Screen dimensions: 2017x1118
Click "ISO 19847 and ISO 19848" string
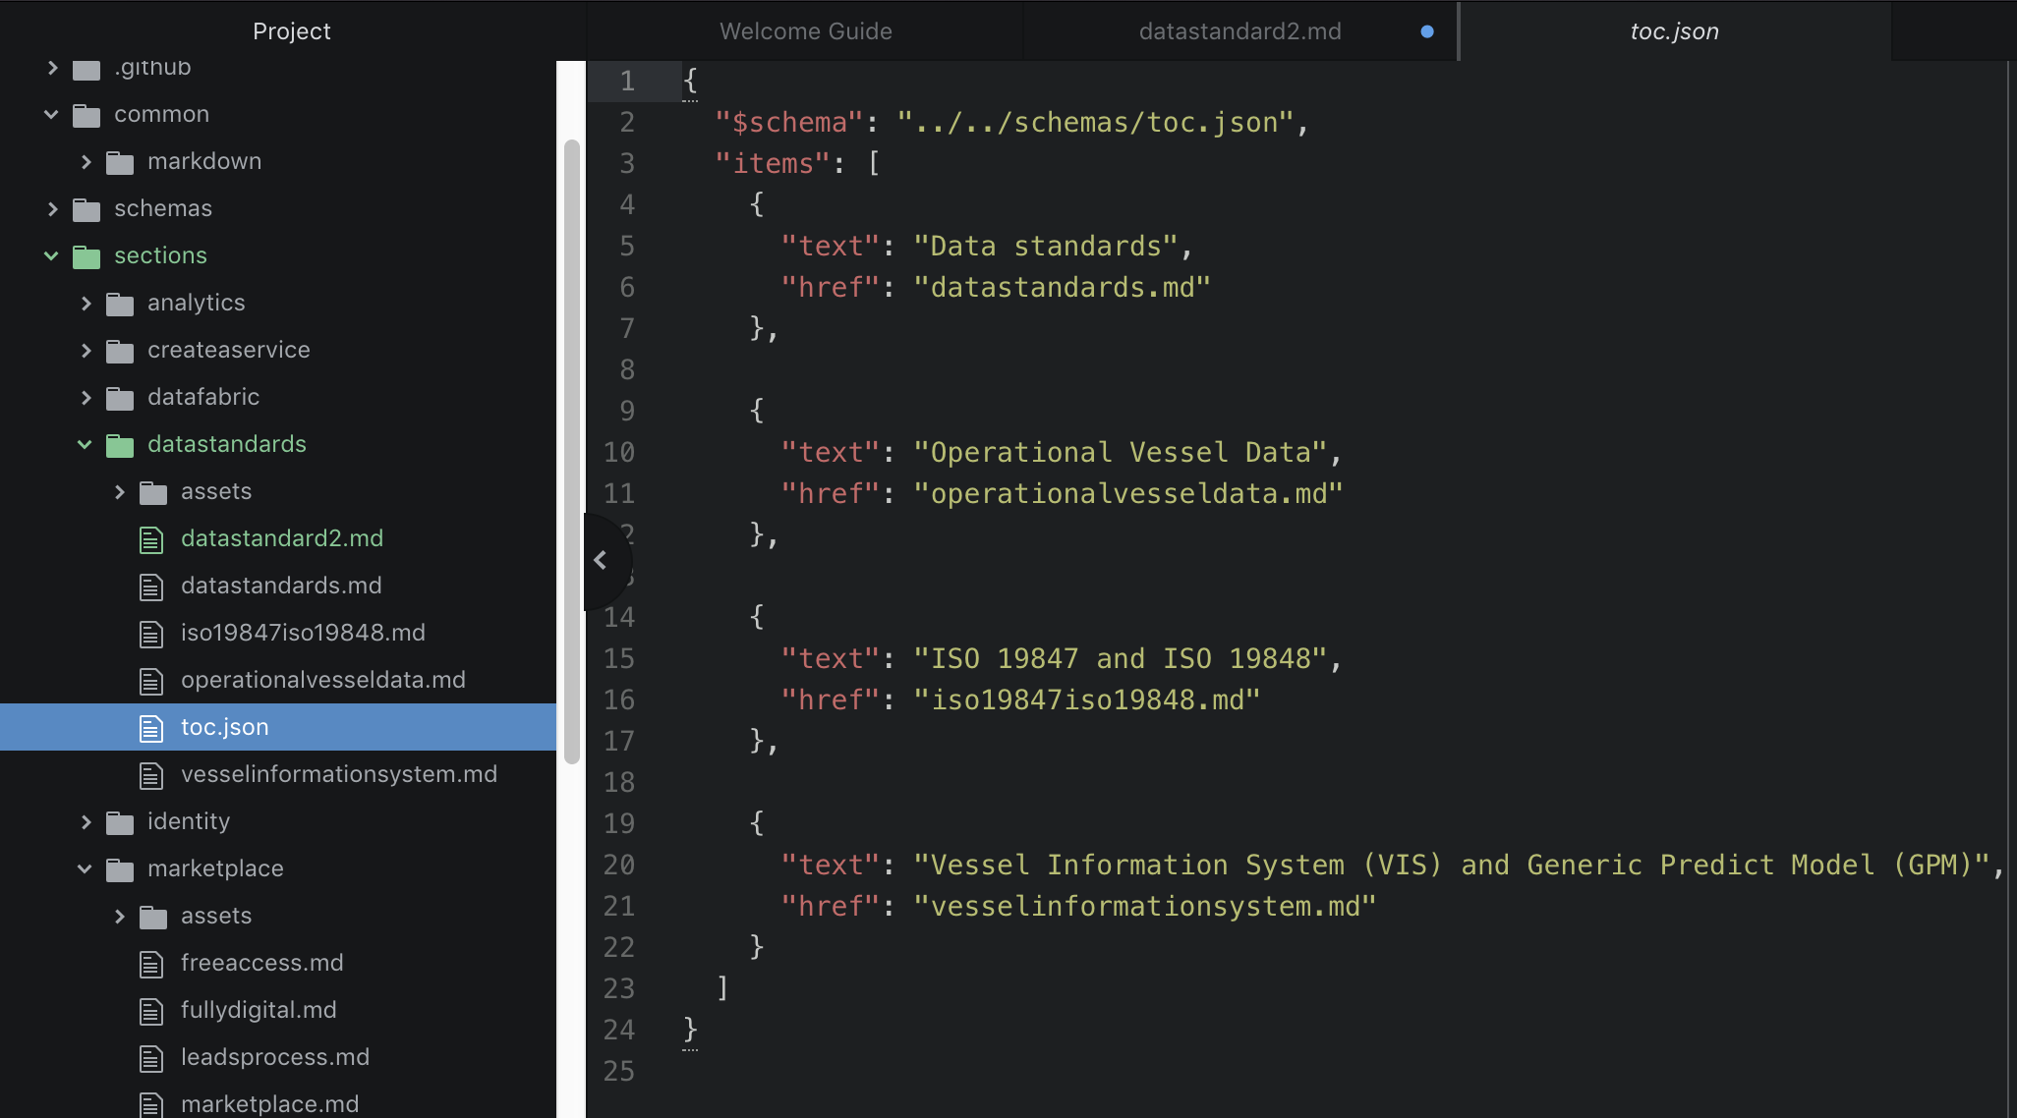[1120, 658]
